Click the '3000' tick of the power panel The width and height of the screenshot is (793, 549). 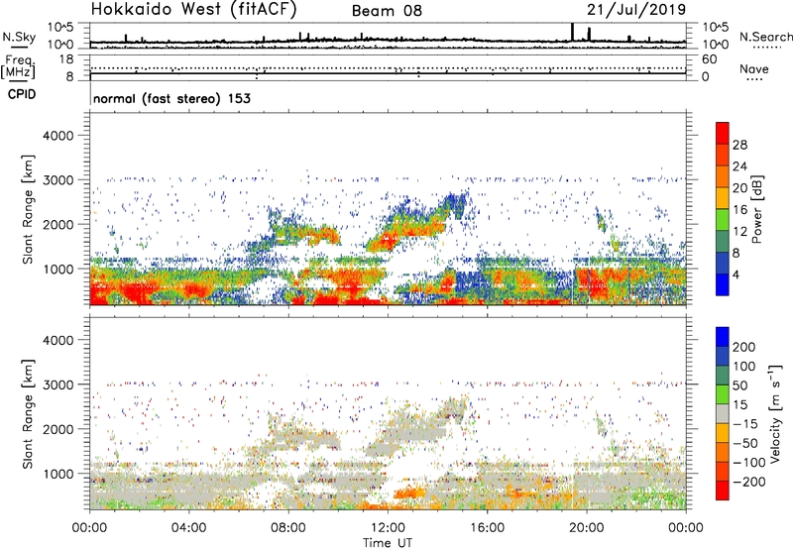57,180
